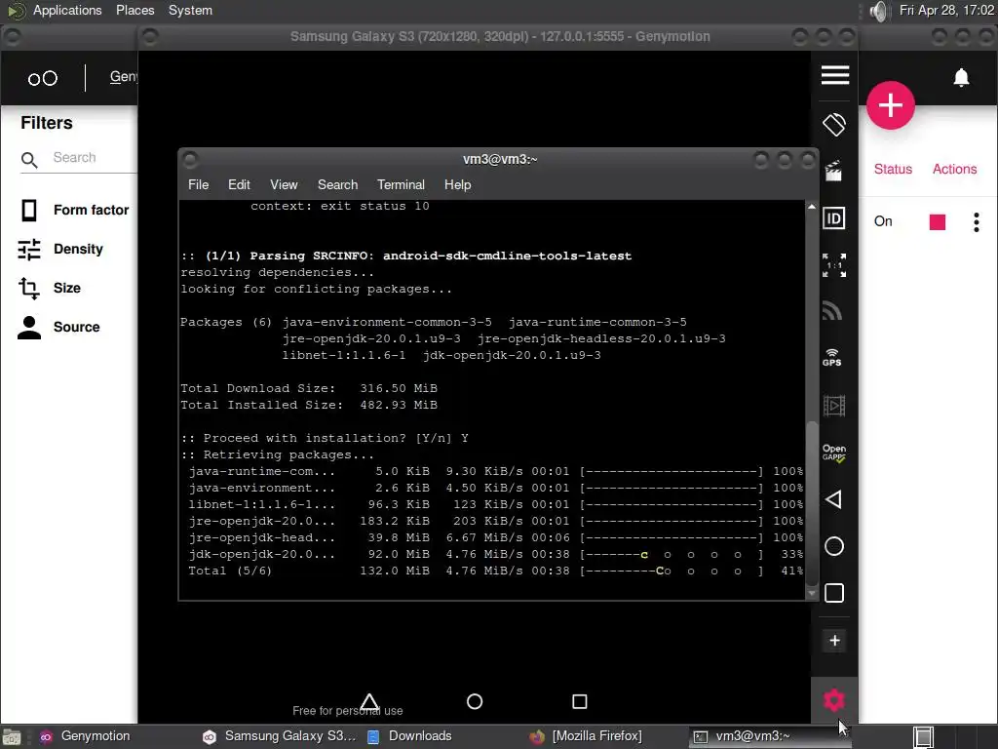Expand the Size filter

tap(50, 288)
